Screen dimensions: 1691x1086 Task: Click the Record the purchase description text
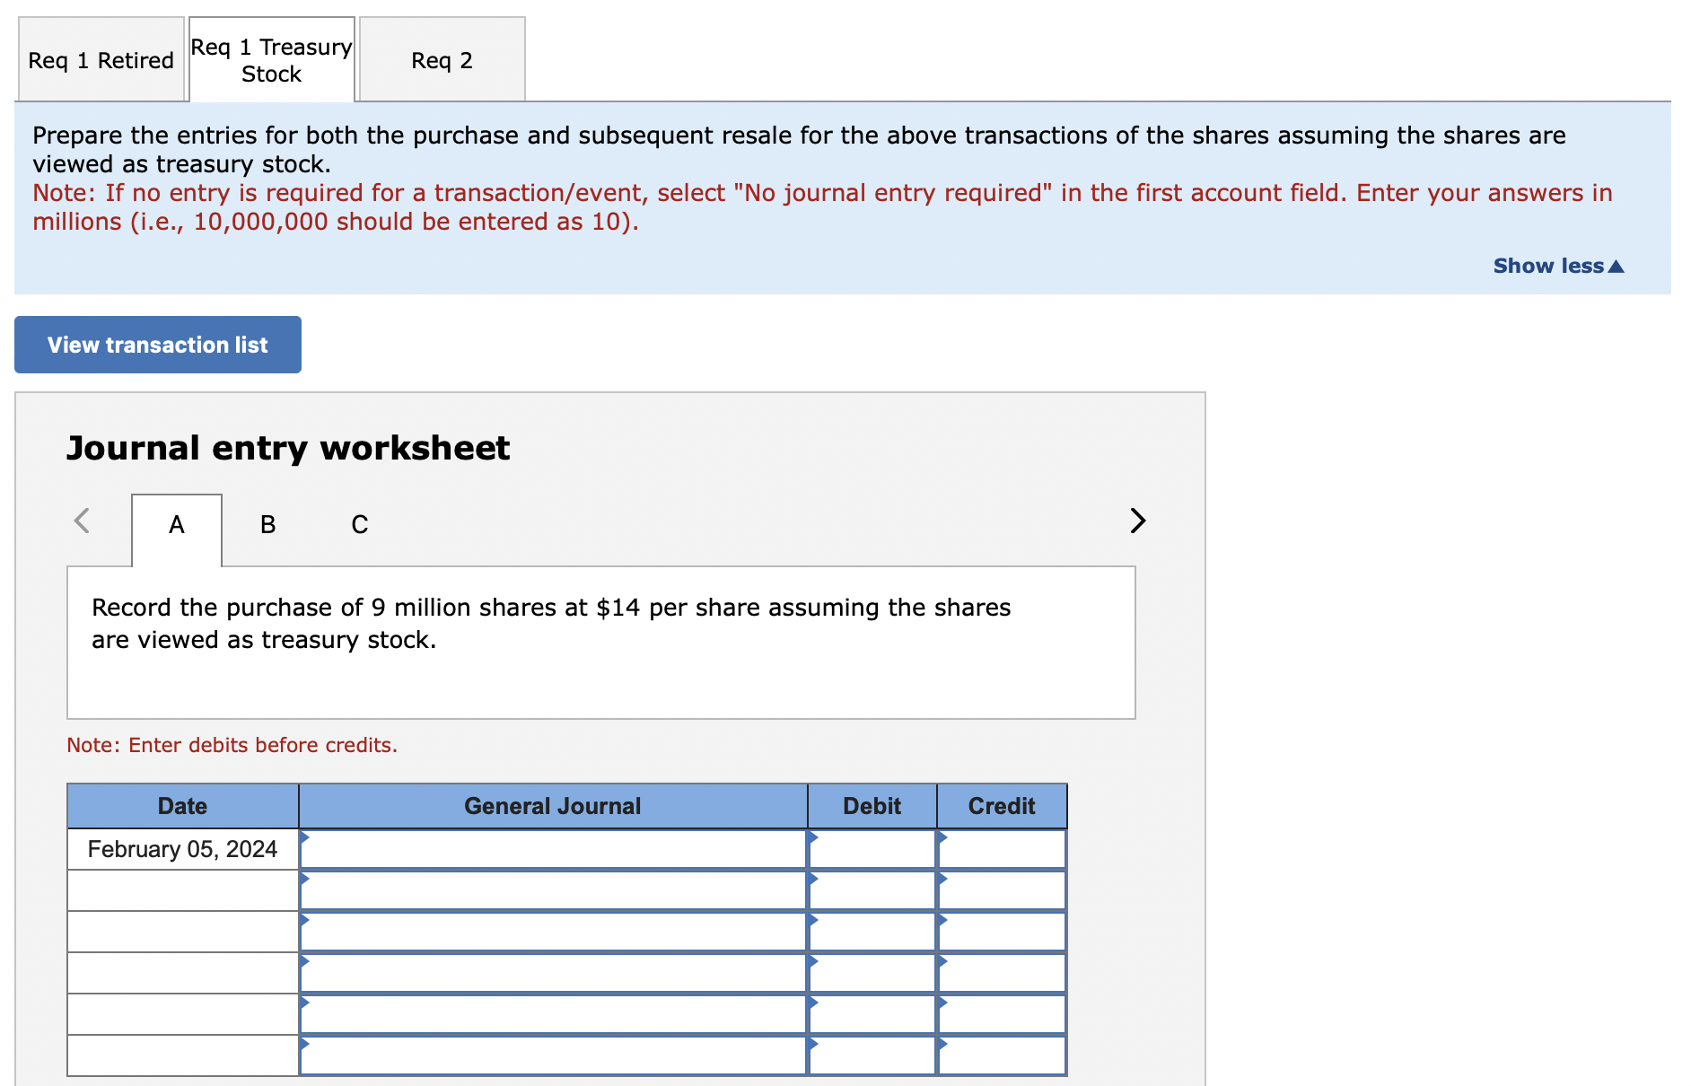tap(551, 624)
